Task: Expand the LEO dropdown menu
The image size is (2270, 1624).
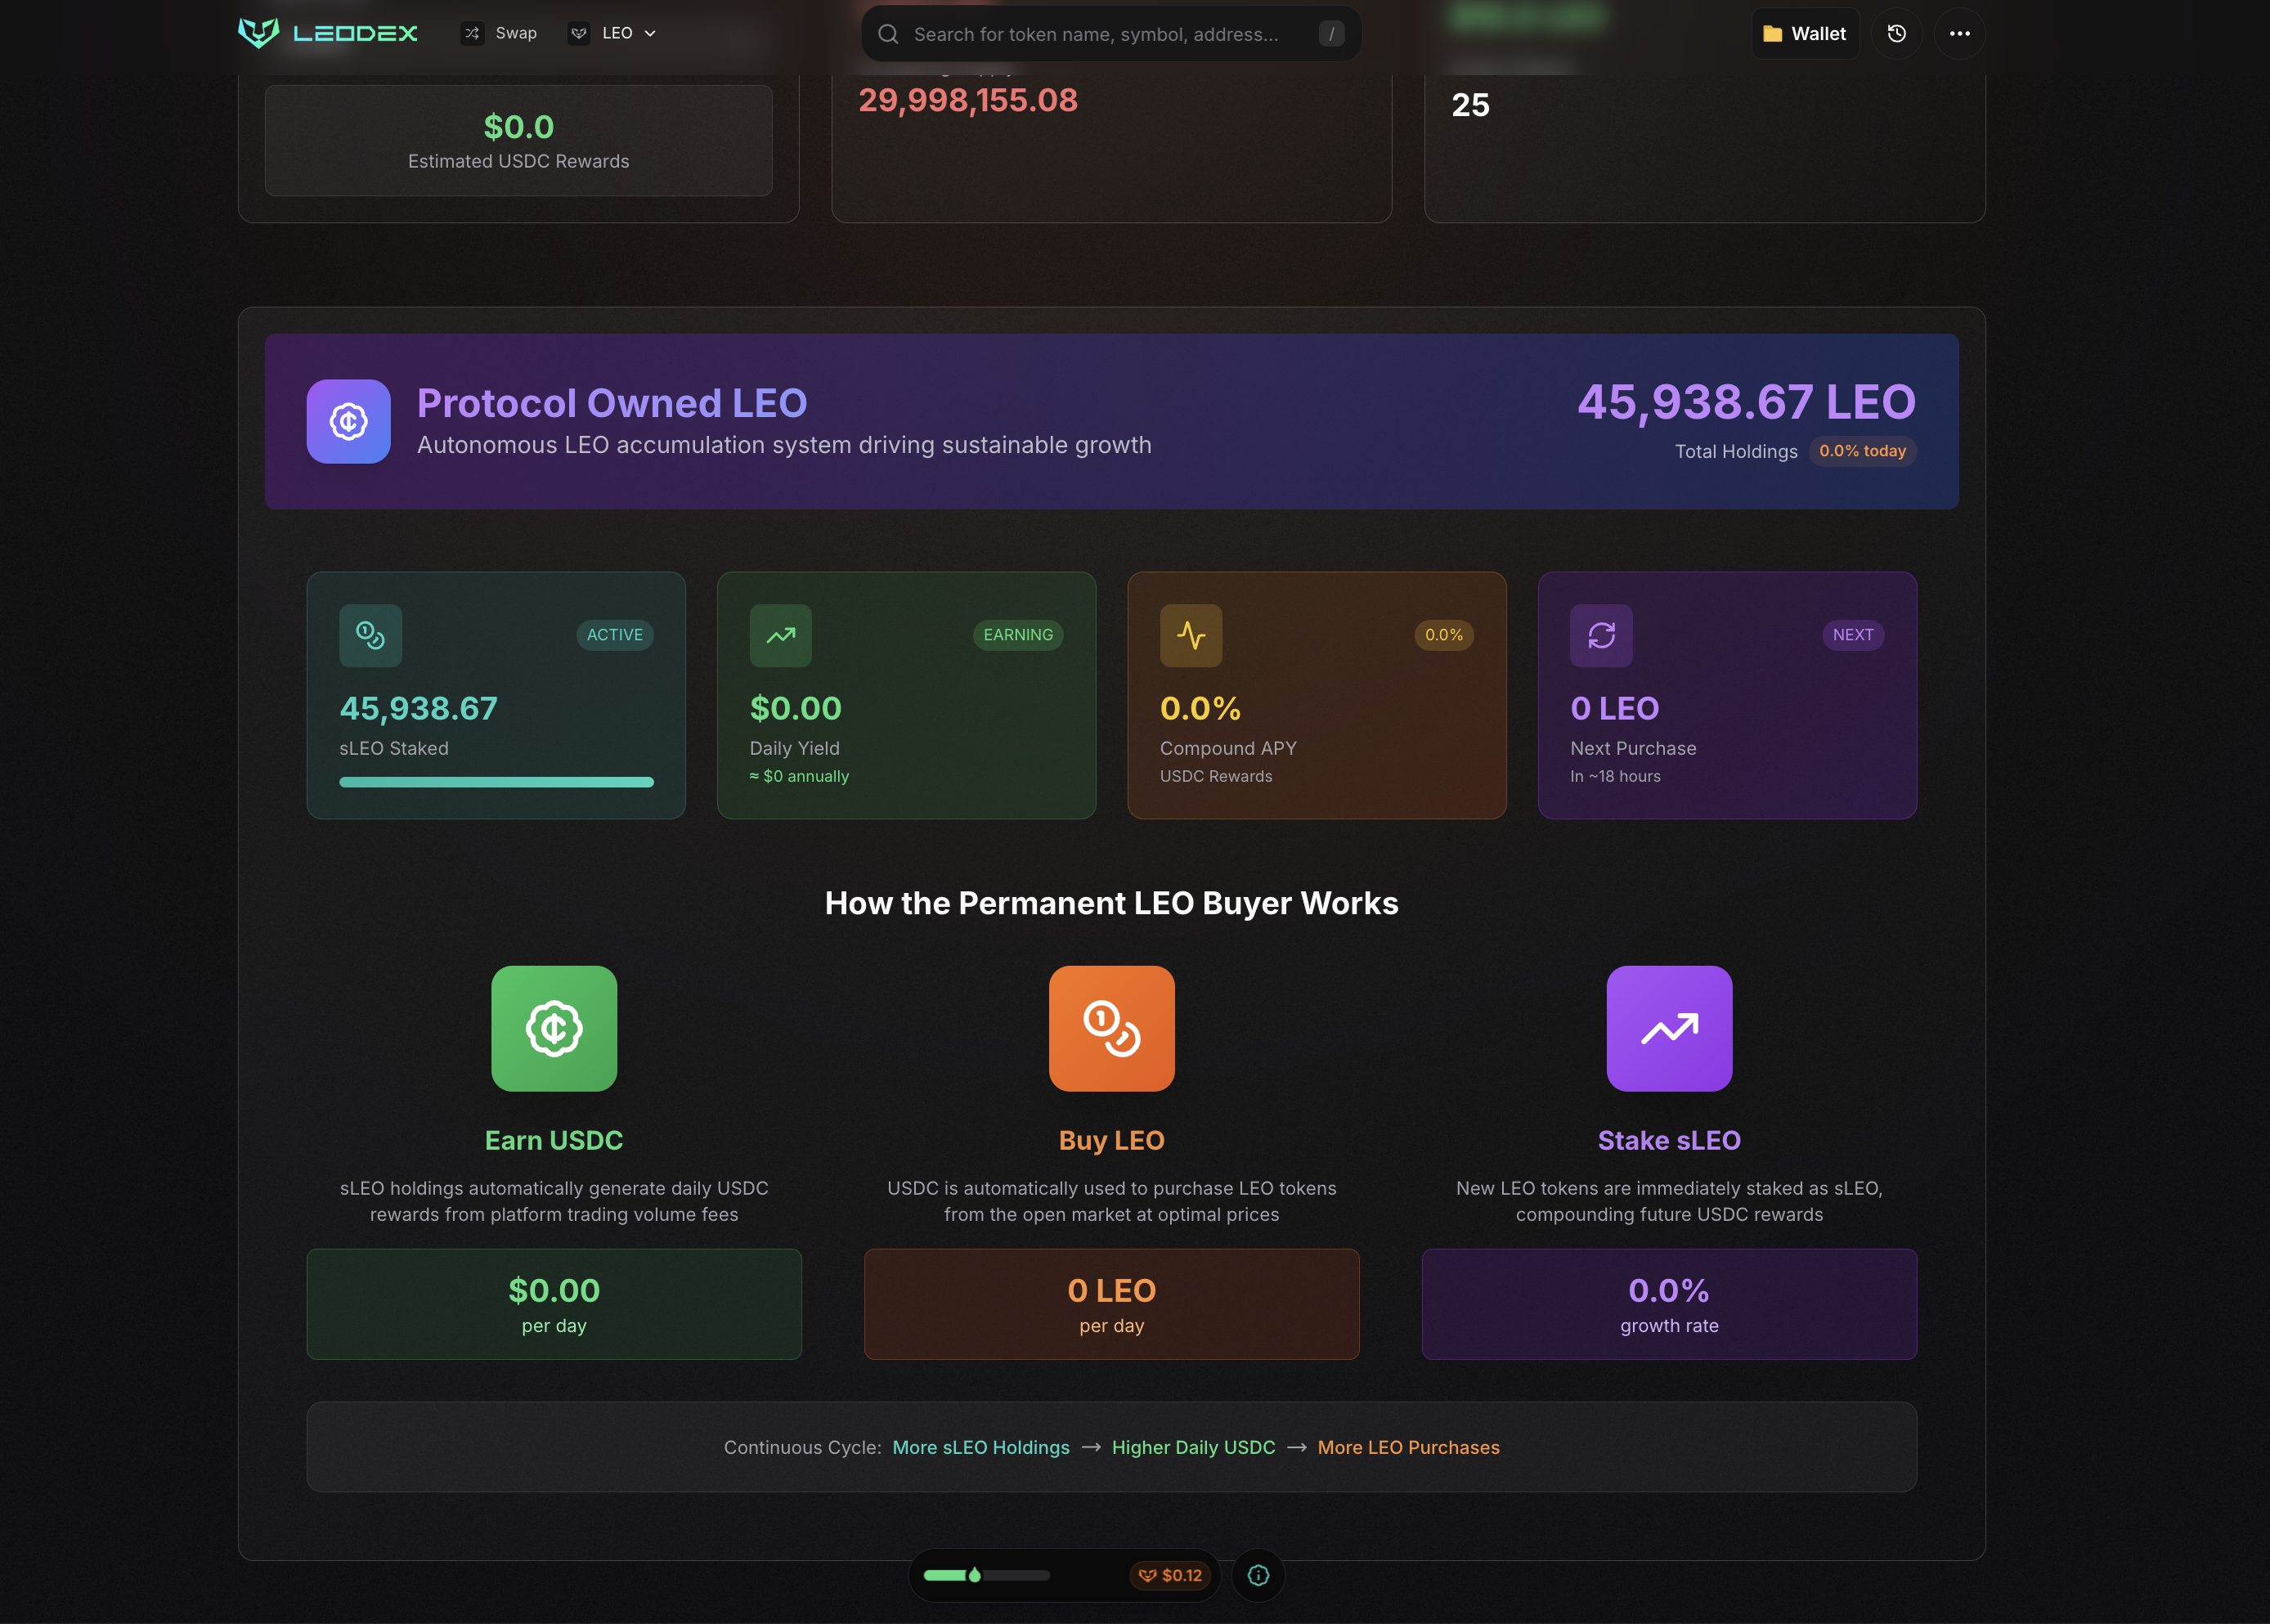Action: [613, 33]
